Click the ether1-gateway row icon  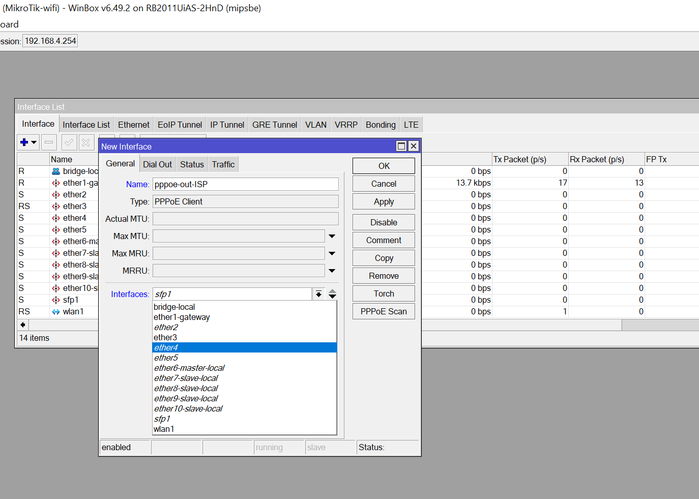(56, 183)
